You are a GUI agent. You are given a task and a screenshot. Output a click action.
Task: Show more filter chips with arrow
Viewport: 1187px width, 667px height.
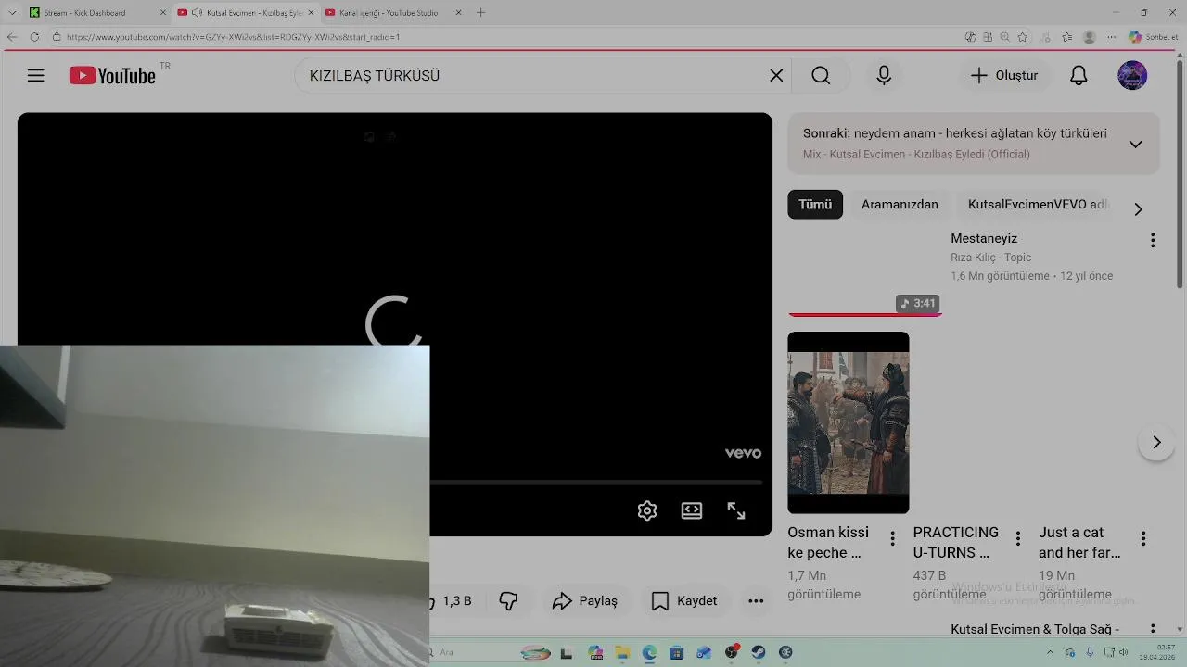pyautogui.click(x=1138, y=209)
